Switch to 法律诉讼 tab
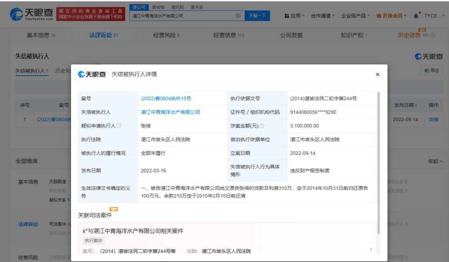Image resolution: width=449 pixels, height=262 pixels. click(x=103, y=35)
